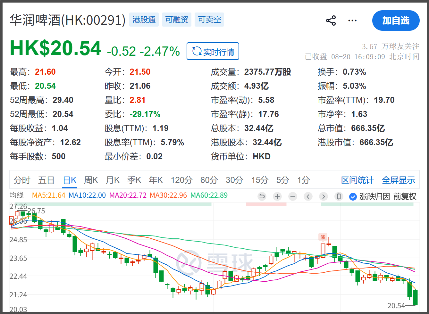Click the stock title 华润啤酒(HK:00291)
This screenshot has width=429, height=314.
68,20
